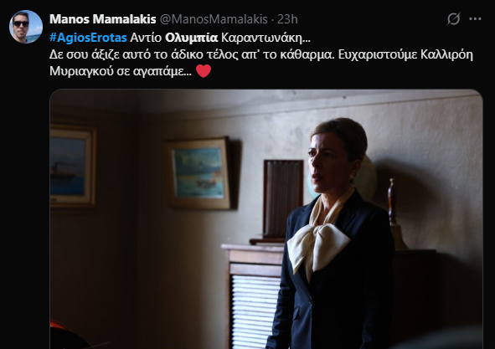Open the #AgiosErotas hashtag link
This screenshot has width=495, height=349.
tap(88, 38)
